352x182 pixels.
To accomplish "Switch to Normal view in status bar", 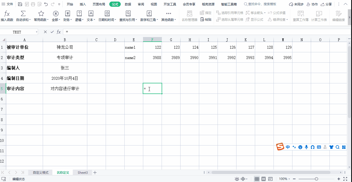I will click(x=257, y=179).
